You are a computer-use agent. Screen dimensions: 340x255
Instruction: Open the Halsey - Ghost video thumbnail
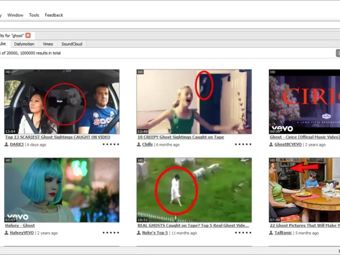(62, 190)
